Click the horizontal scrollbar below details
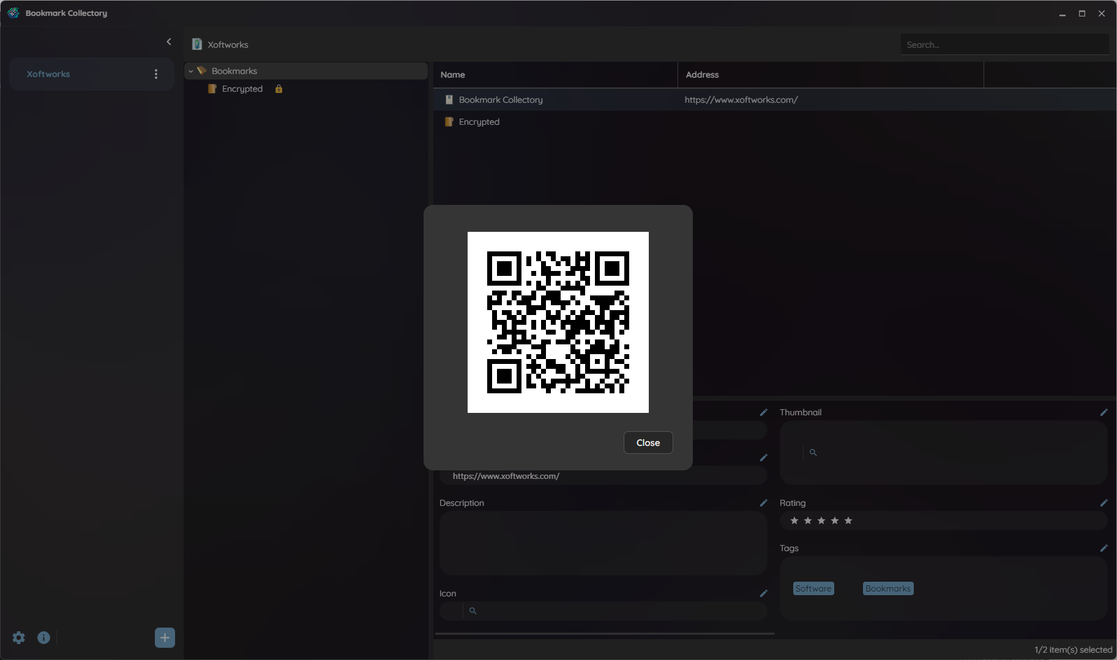1117x660 pixels. click(605, 634)
